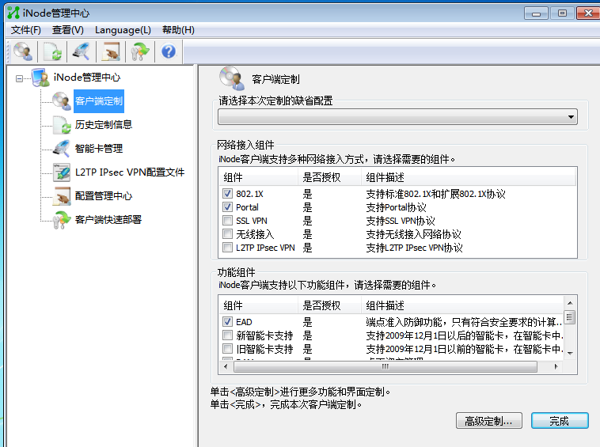Select 客户端定制 in the tree
Image resolution: width=600 pixels, height=447 pixels.
[x=99, y=101]
